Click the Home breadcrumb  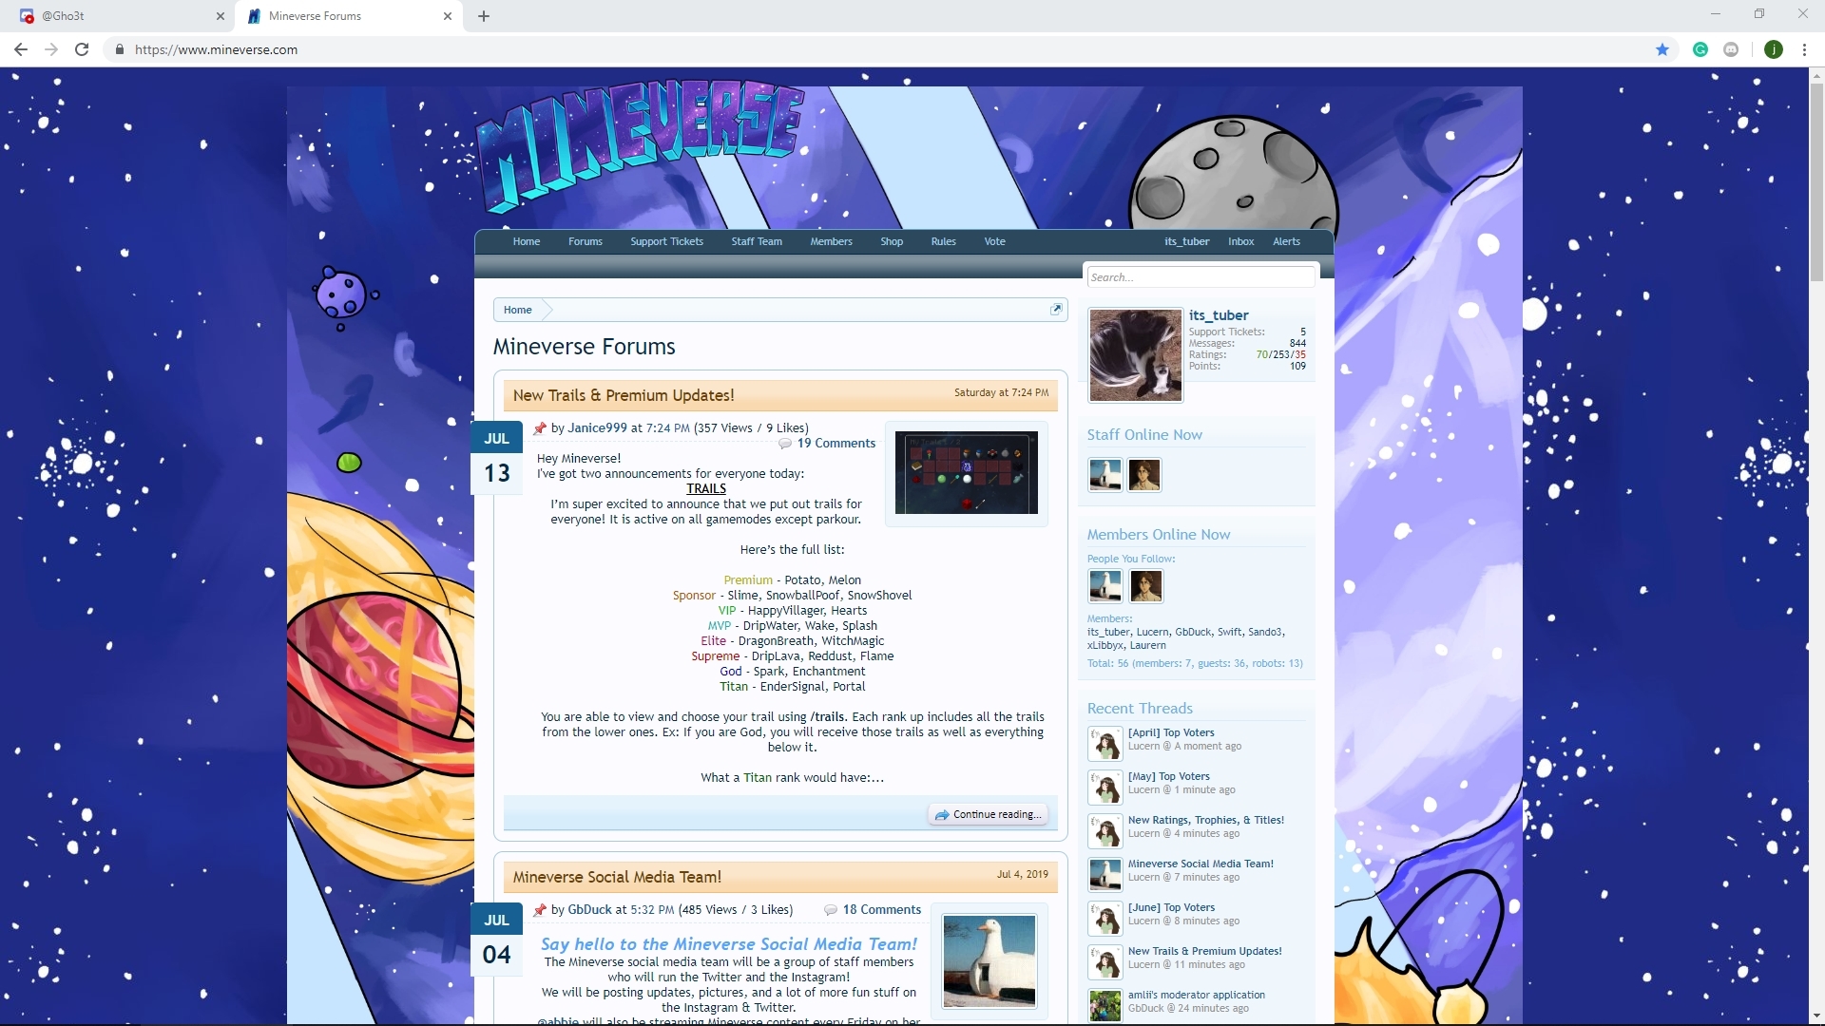pyautogui.click(x=518, y=310)
